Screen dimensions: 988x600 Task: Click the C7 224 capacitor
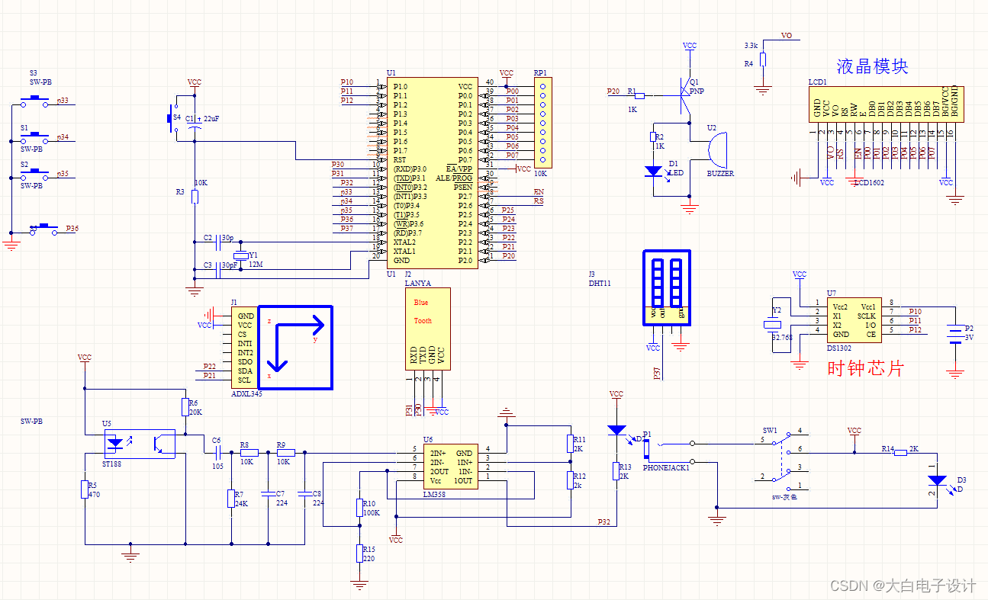point(267,493)
